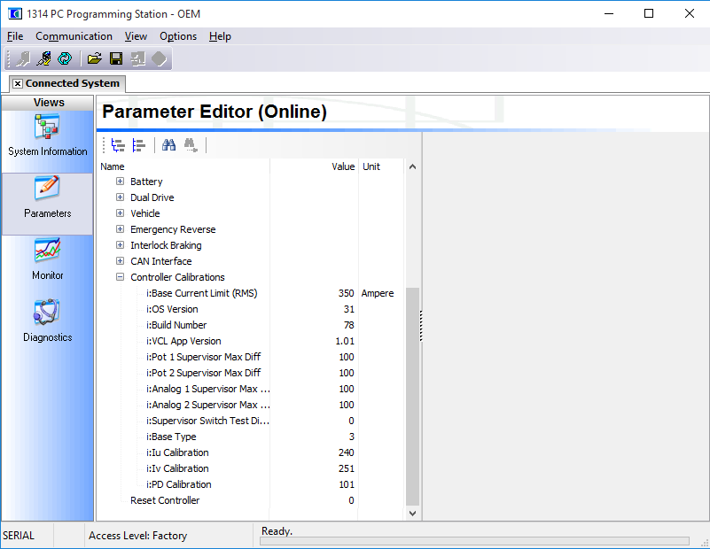Click the collapse all tree icon
This screenshot has width=710, height=549.
click(x=138, y=145)
